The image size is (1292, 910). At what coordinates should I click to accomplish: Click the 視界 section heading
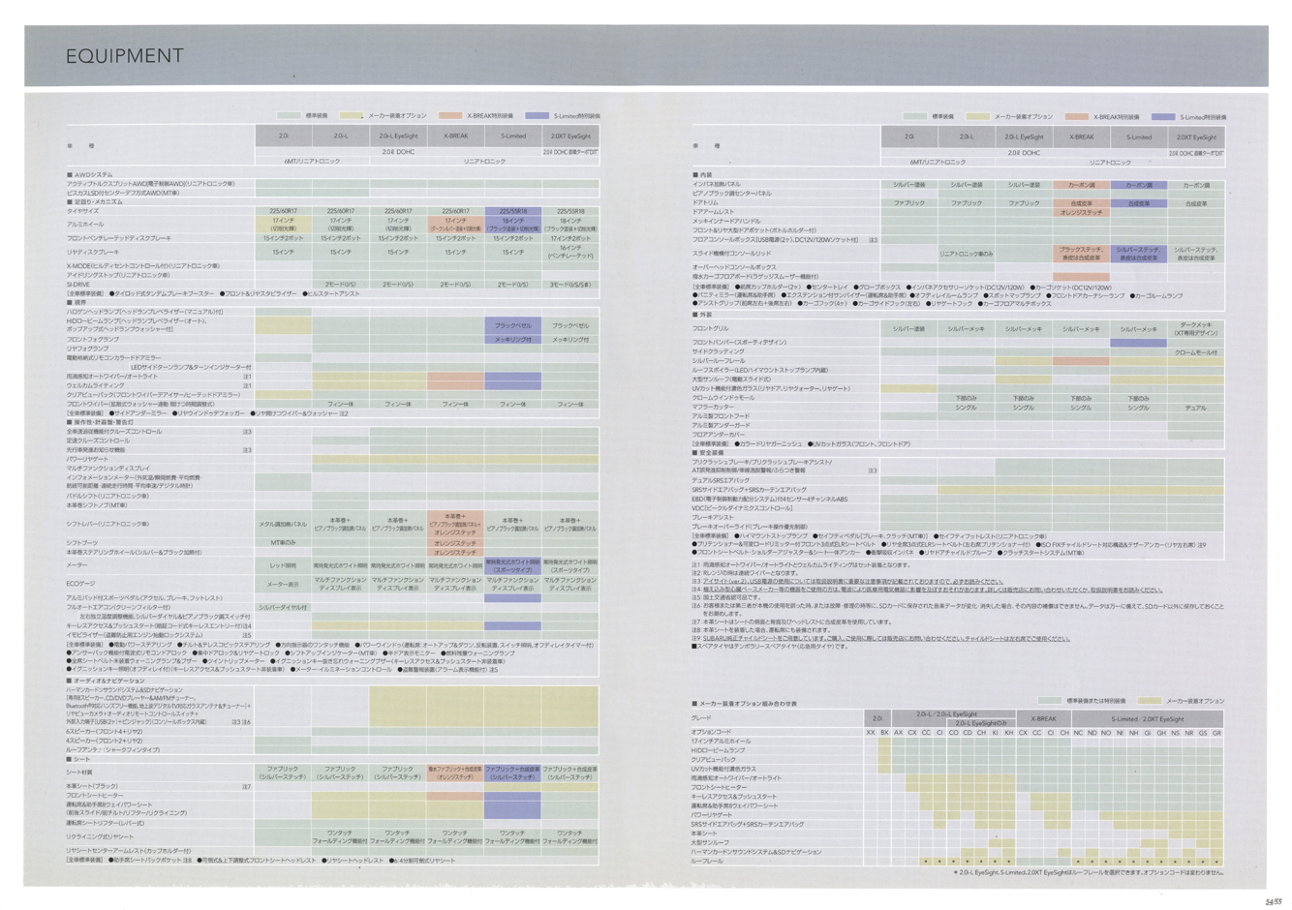(77, 302)
